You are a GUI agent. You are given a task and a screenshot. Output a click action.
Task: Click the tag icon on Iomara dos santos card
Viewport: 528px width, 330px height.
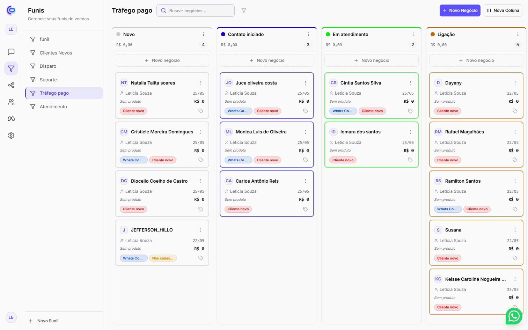[x=410, y=160]
